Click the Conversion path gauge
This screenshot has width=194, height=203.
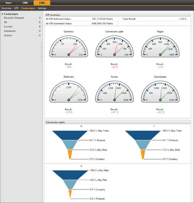pos(114,46)
